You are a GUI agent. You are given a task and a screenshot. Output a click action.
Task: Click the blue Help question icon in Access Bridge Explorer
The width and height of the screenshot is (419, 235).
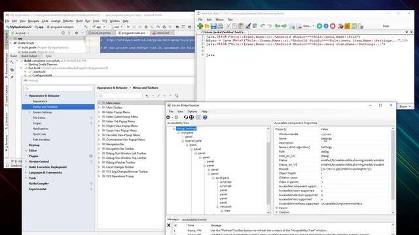point(205,117)
